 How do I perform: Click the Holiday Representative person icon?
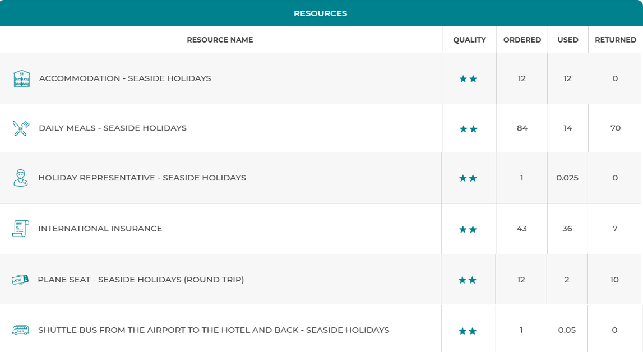coord(21,178)
